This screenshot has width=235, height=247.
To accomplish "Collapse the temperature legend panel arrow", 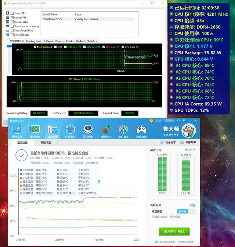I will click(99, 182).
